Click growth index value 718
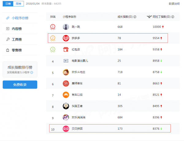This screenshot has width=184, height=141. [x=120, y=72]
